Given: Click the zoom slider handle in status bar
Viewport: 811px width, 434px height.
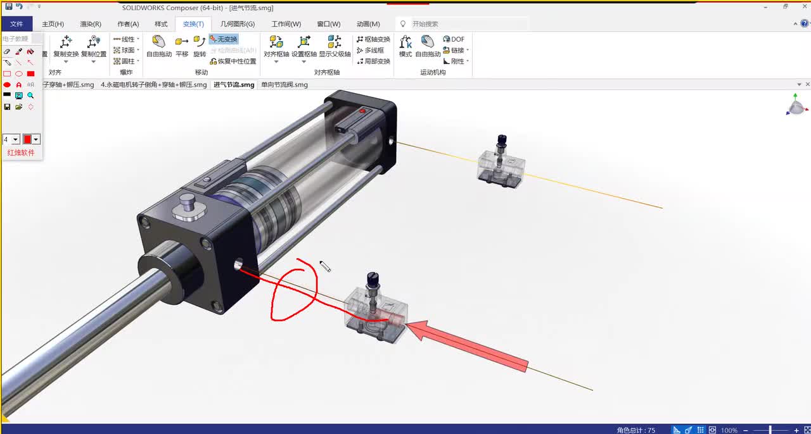Looking at the screenshot, I should [770, 430].
